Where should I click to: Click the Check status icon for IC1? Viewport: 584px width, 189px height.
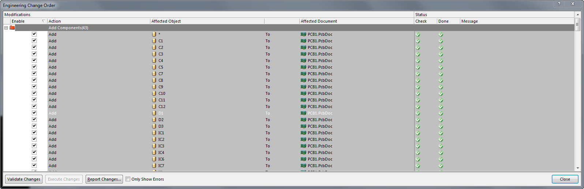(x=418, y=133)
